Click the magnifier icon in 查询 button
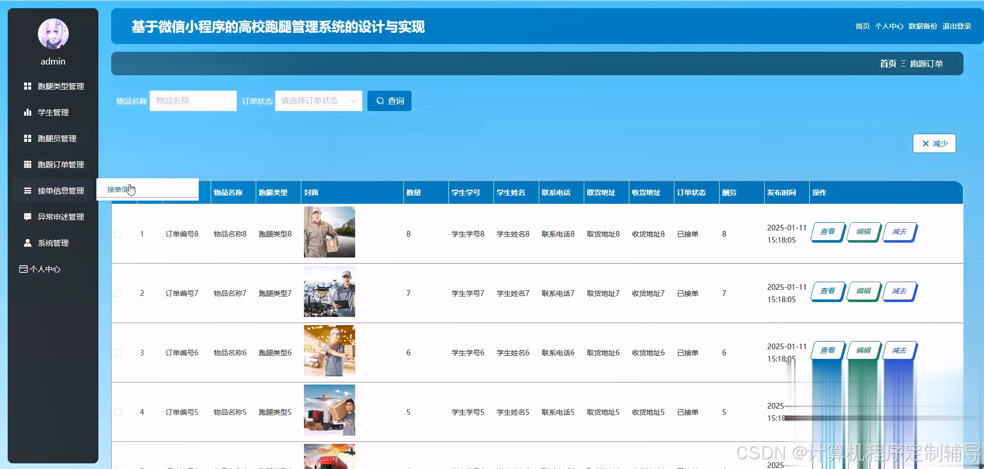Screen dimensions: 984x469 coord(380,101)
